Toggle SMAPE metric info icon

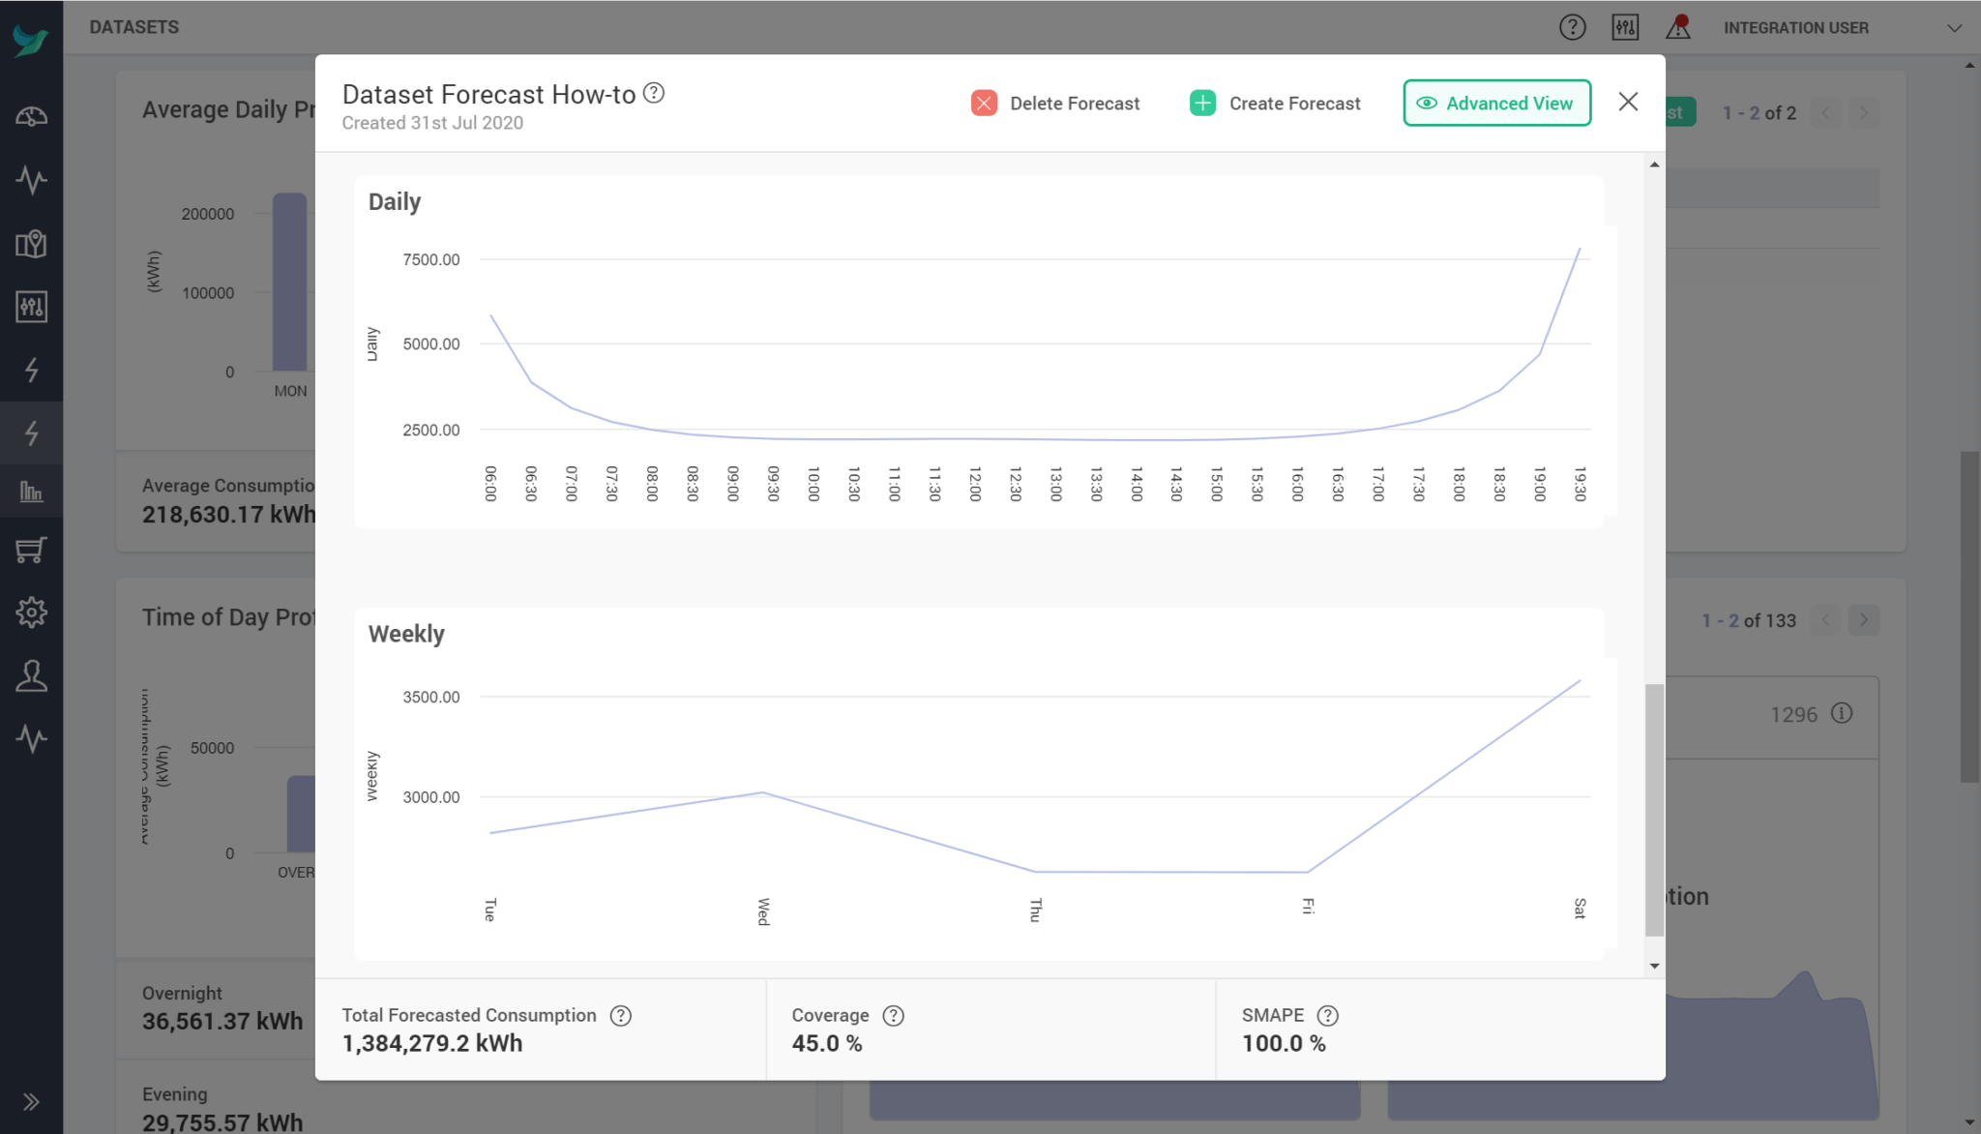pyautogui.click(x=1325, y=1014)
